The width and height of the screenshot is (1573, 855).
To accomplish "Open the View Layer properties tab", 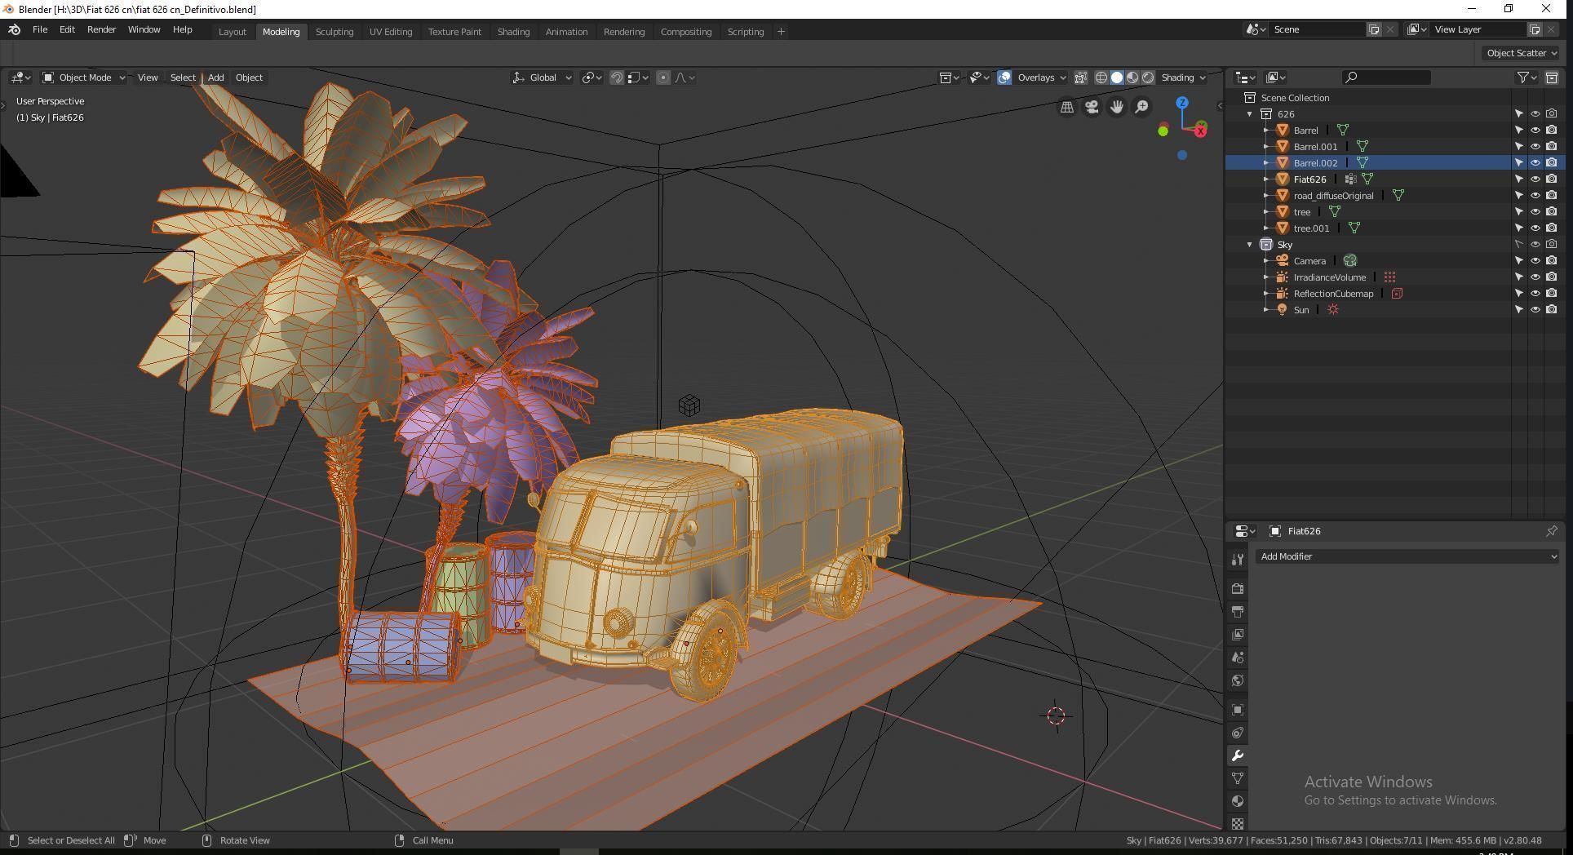I will tap(1238, 634).
